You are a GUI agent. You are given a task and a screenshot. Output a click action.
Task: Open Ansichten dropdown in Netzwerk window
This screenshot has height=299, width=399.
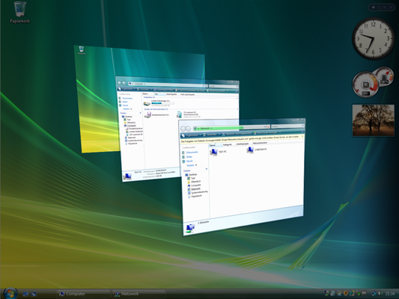click(213, 135)
